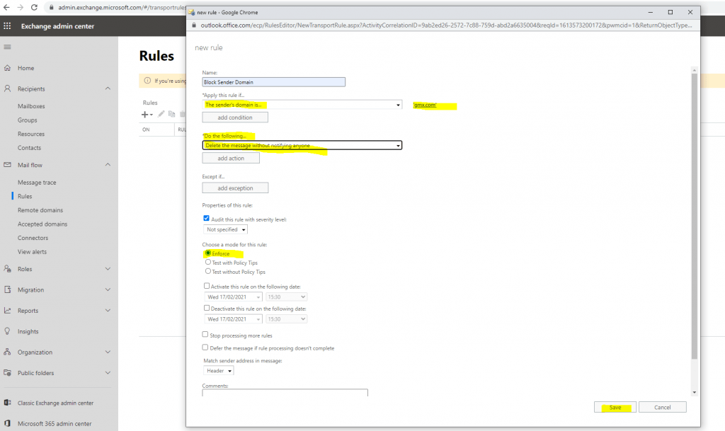Open the Apply this rule if dropdown

tap(302, 105)
